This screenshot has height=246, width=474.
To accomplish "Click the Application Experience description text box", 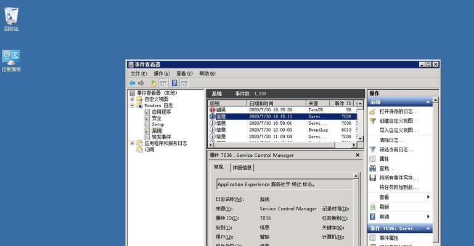I will 284,184.
